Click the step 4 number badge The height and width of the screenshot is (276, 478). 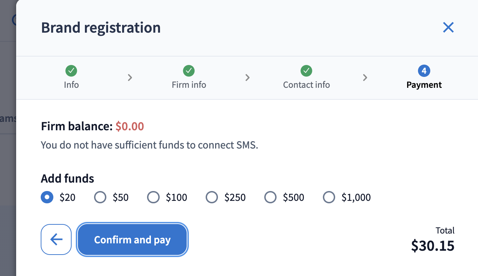coord(424,71)
